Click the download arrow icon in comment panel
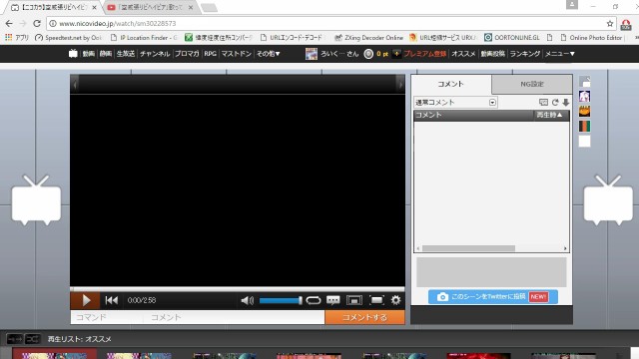 (x=566, y=102)
